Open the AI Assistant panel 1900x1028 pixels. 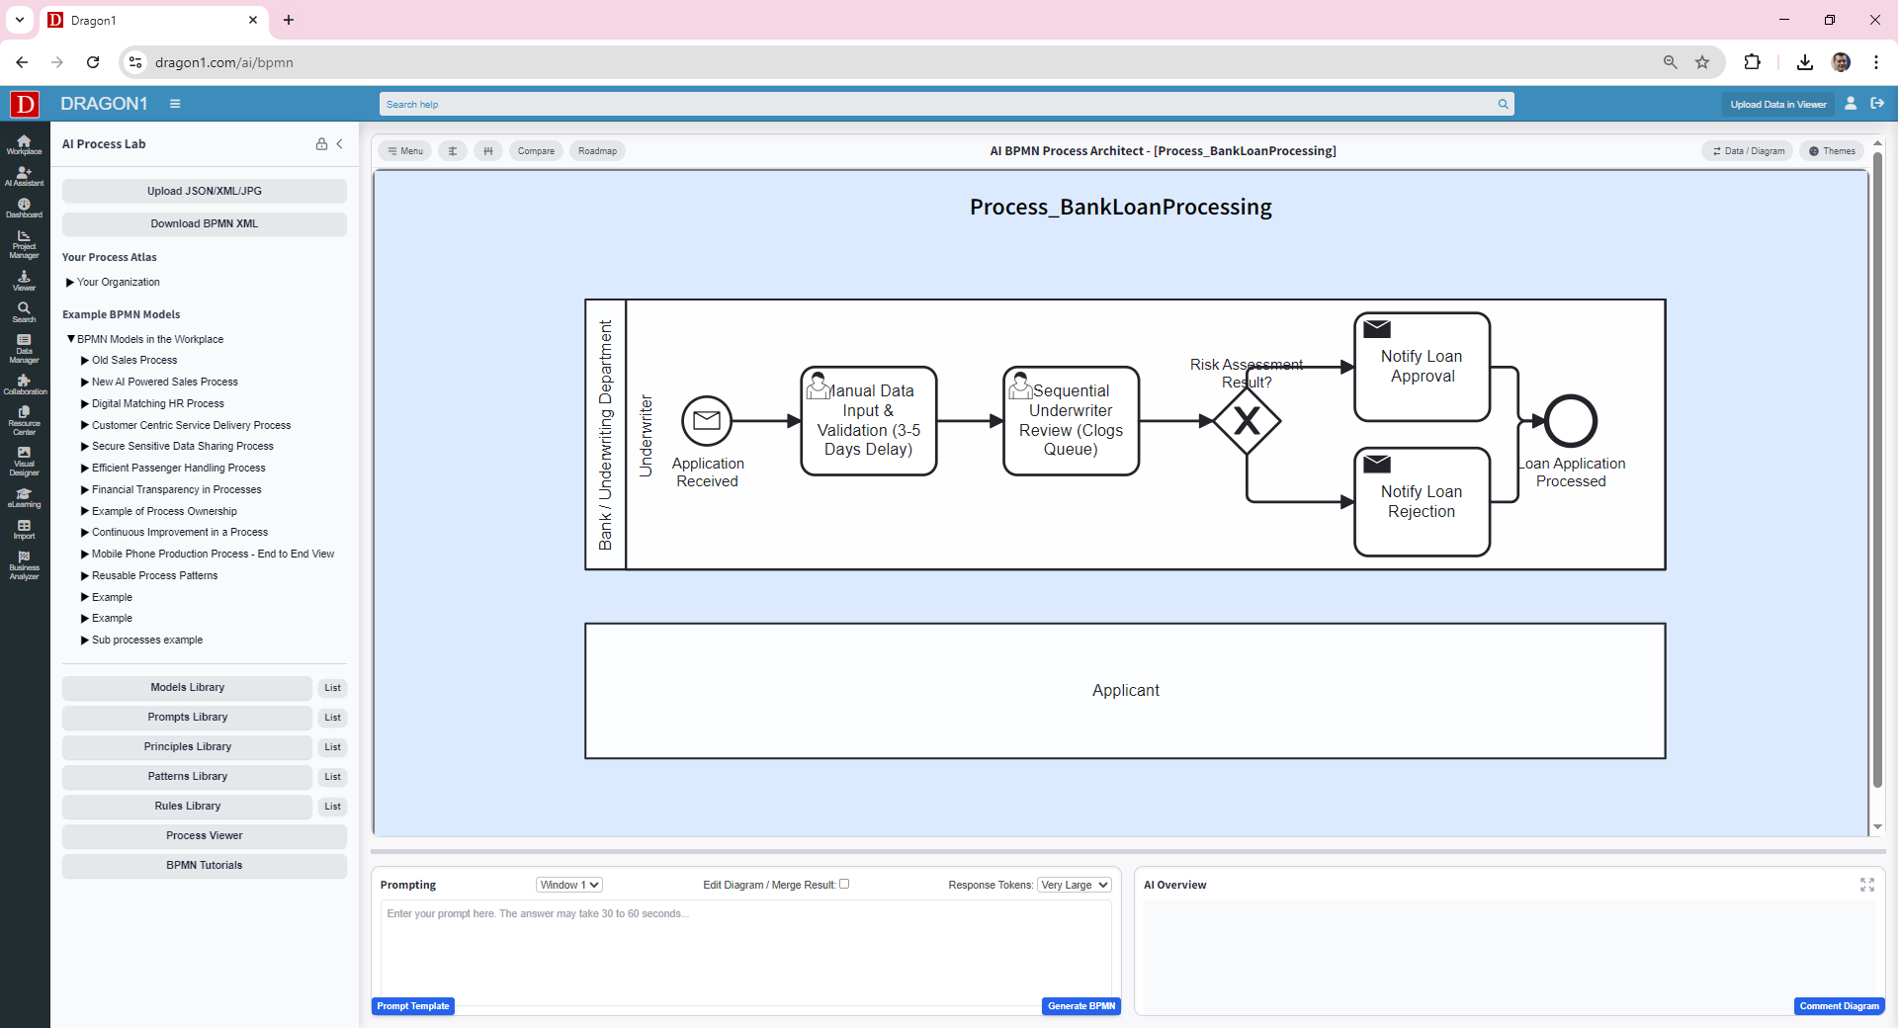click(23, 178)
